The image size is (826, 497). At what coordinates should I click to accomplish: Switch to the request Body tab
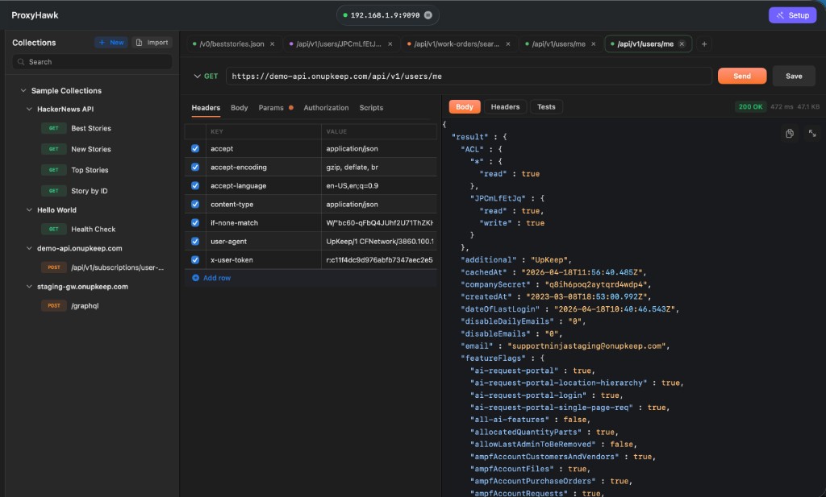coord(239,108)
